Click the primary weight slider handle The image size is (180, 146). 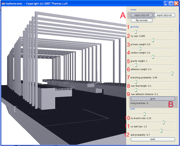(x=153, y=40)
